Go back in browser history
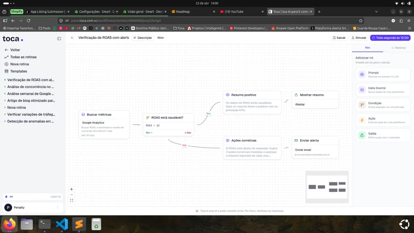 pyautogui.click(x=13, y=21)
